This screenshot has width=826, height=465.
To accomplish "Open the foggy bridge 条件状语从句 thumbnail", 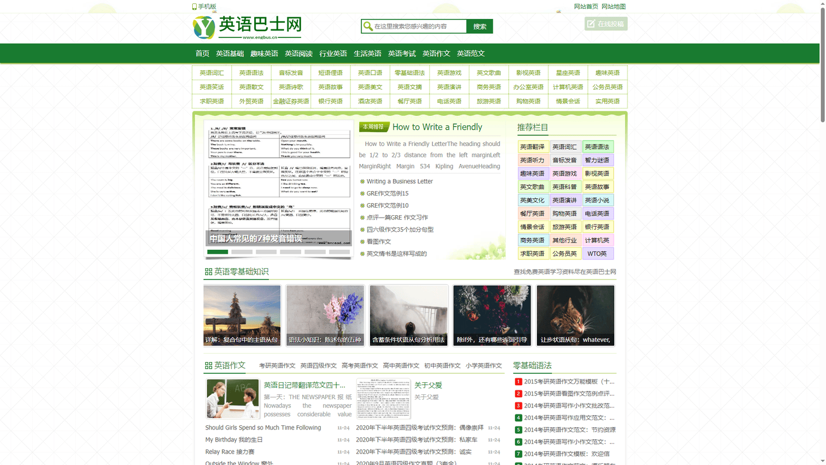I will point(408,316).
